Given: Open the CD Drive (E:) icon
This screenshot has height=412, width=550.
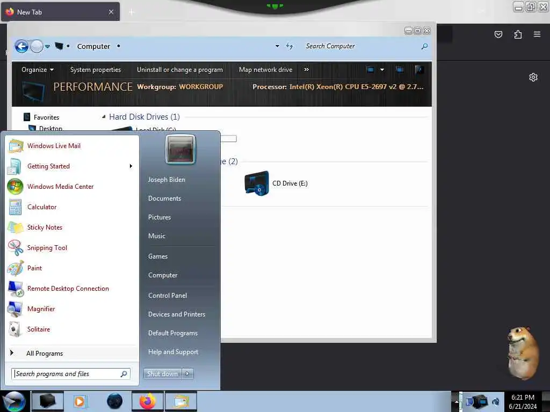Looking at the screenshot, I should [x=257, y=183].
